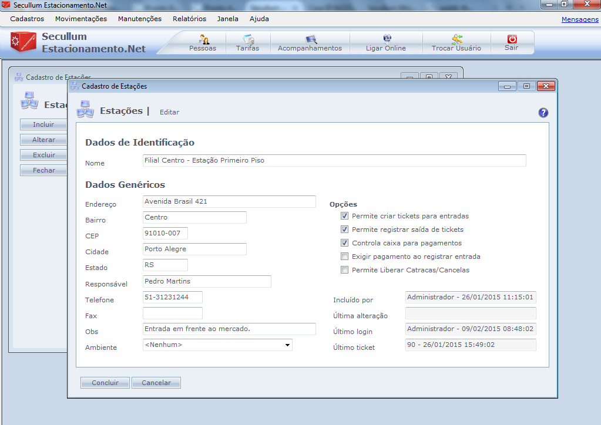Screen dimensions: 601x425
Task: Open the Pessoas toolbar icon
Action: click(x=203, y=39)
